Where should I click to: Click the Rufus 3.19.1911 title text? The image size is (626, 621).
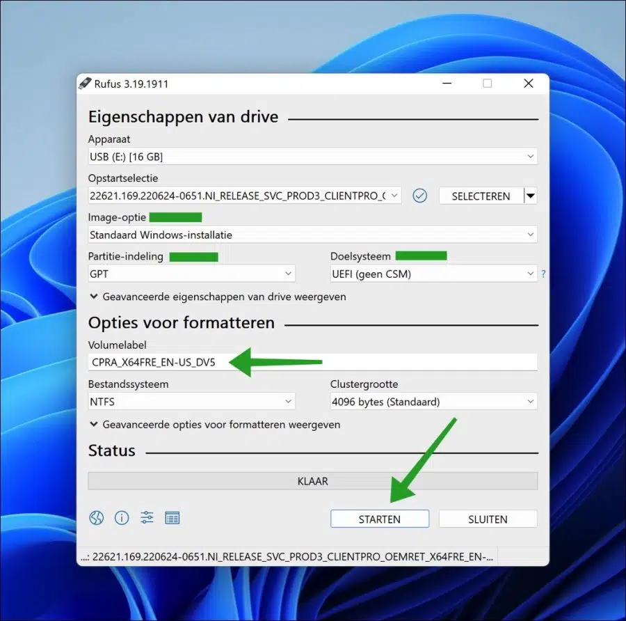click(131, 84)
